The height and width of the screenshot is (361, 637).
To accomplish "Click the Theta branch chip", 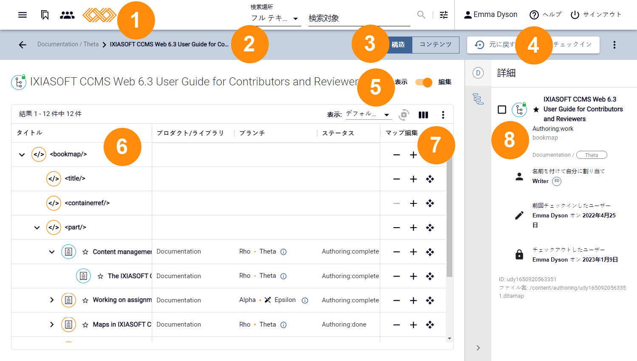I will point(592,155).
